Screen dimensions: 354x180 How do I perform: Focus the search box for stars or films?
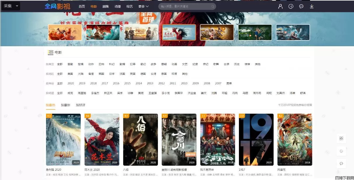click(187, 6)
